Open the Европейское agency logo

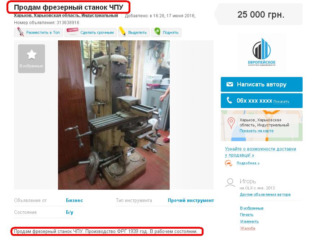point(262,52)
